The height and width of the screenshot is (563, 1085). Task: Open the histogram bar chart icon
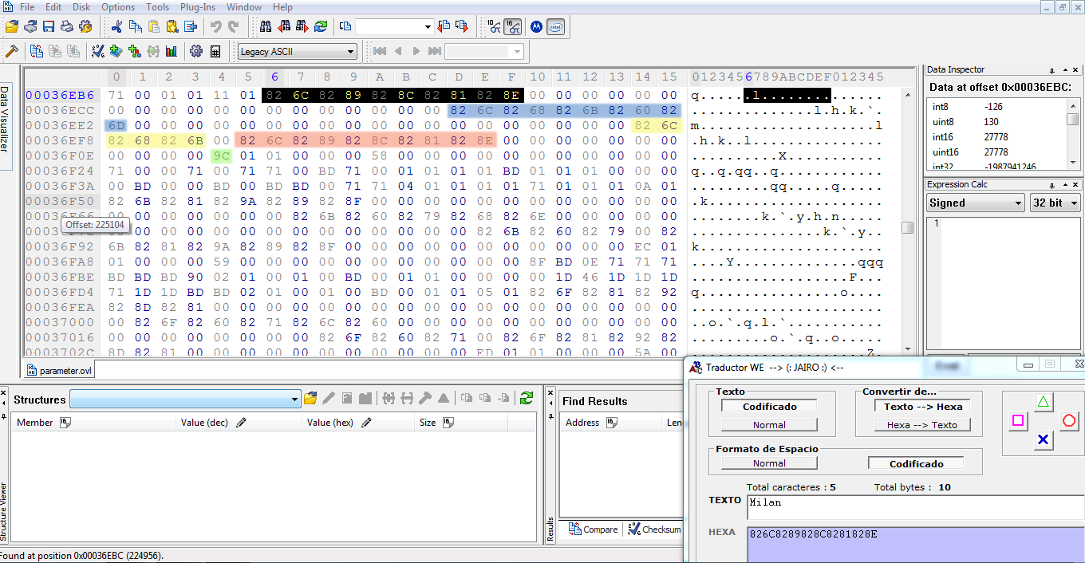(172, 51)
